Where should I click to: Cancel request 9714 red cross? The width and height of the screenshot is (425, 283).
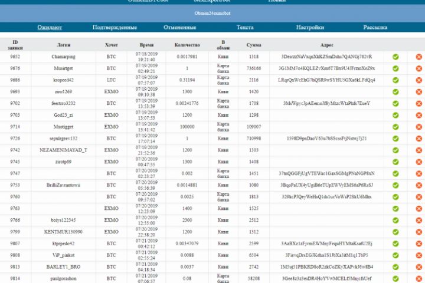[419, 127]
